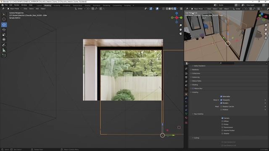Add a new workspace with plus tab
This screenshot has height=151, width=269.
134,5
